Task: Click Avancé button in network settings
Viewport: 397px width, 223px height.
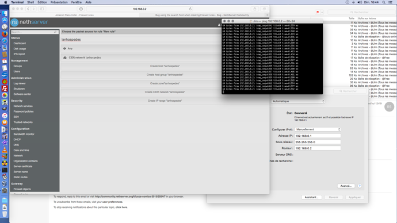Action: [346, 186]
